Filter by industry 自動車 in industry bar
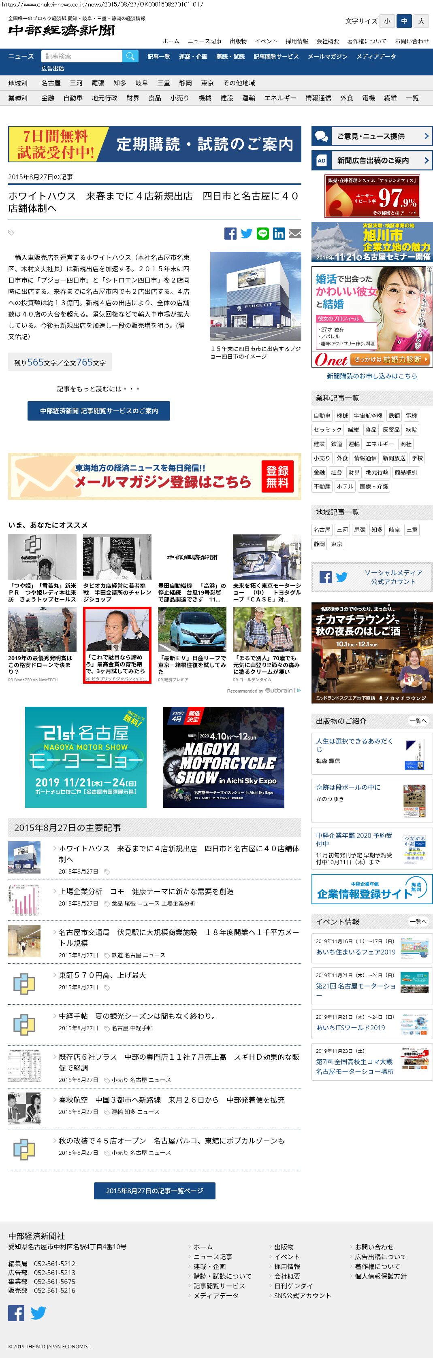The height and width of the screenshot is (1371, 433). click(x=73, y=98)
